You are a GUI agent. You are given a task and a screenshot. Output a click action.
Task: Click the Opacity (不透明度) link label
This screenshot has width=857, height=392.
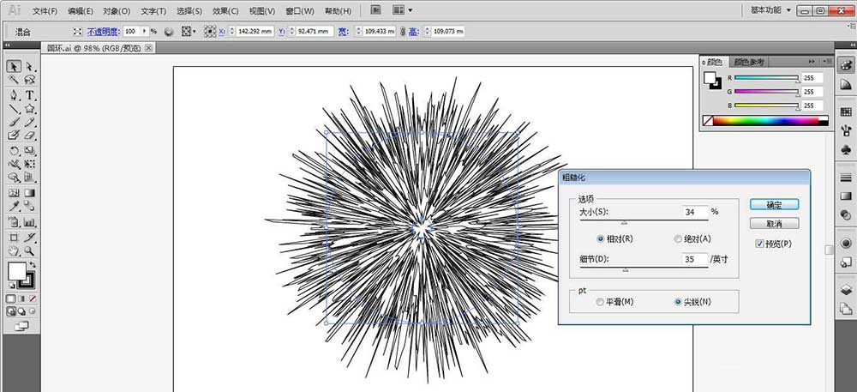[x=104, y=32]
